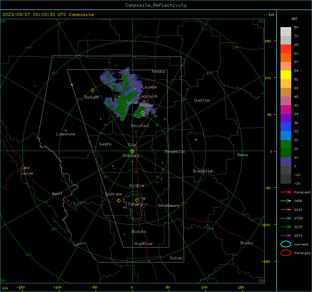Click the yellow diamond marker over Calgary
The width and height of the screenshot is (312, 292).
coord(137,200)
